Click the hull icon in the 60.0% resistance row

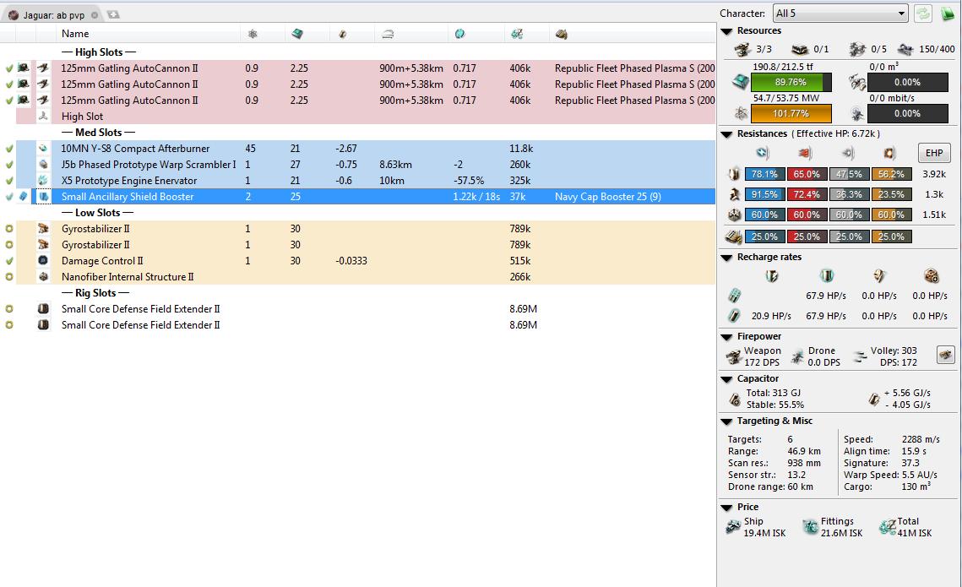734,215
